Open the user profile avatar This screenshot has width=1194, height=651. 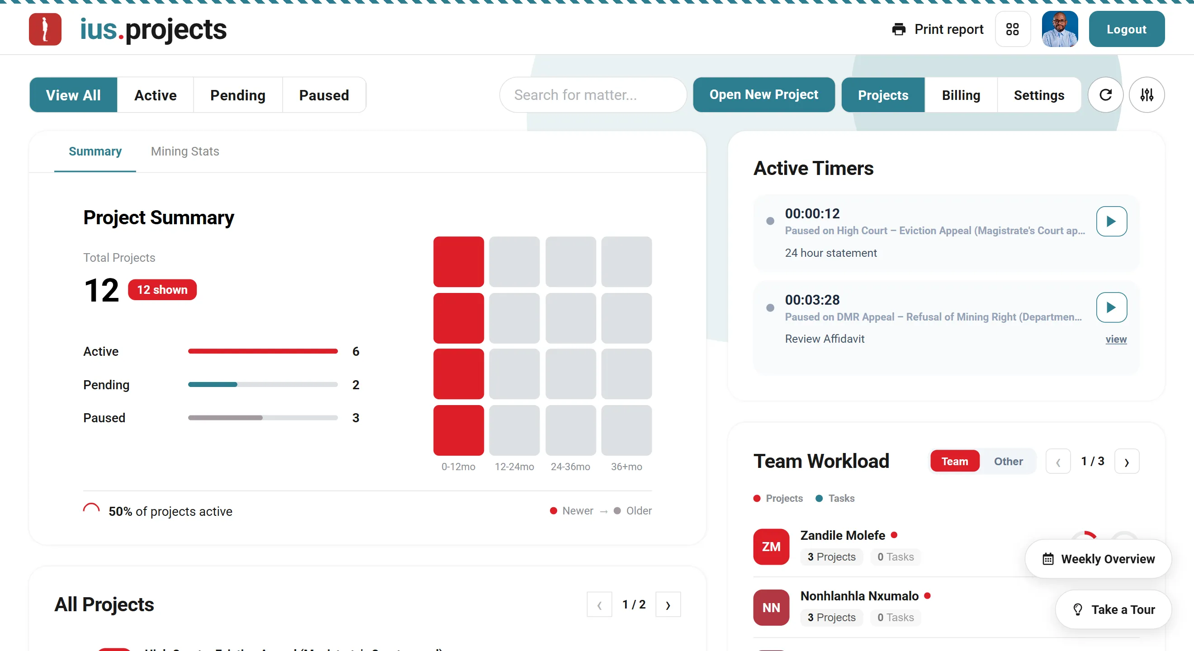(1060, 29)
